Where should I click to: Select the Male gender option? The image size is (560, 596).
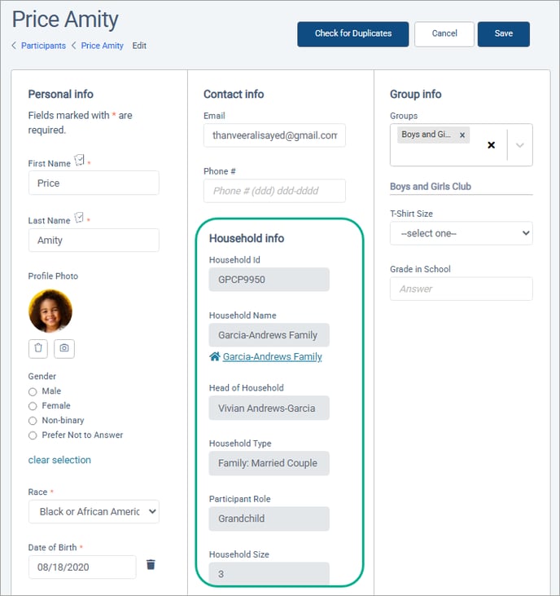[x=33, y=391]
